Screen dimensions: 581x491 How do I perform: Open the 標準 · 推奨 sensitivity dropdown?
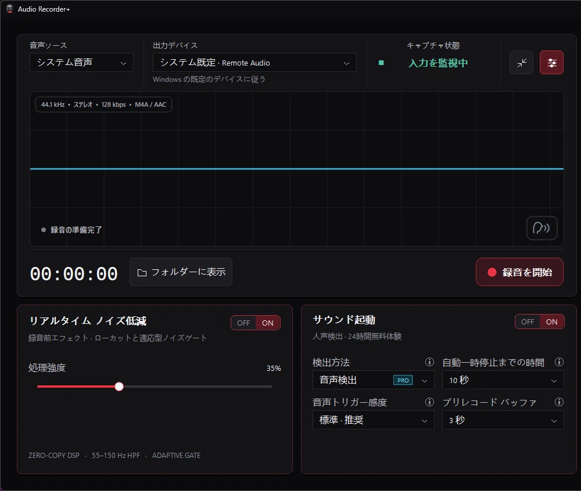pos(373,420)
